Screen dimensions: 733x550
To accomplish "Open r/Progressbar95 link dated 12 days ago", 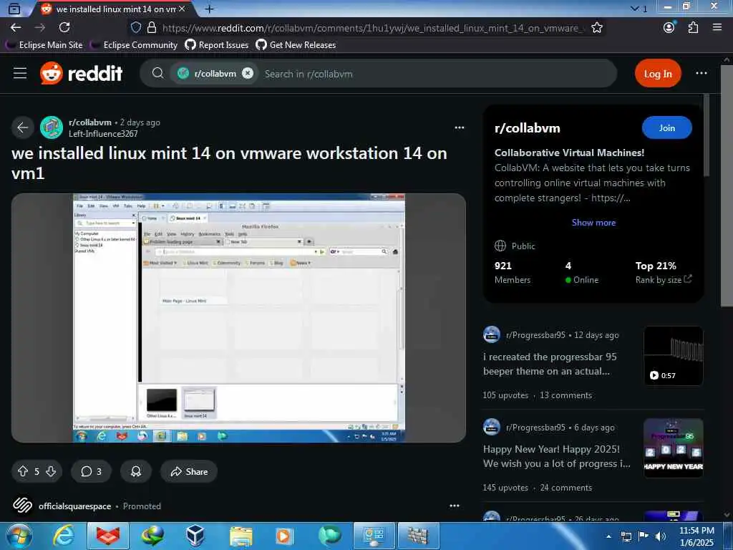I will 535,335.
